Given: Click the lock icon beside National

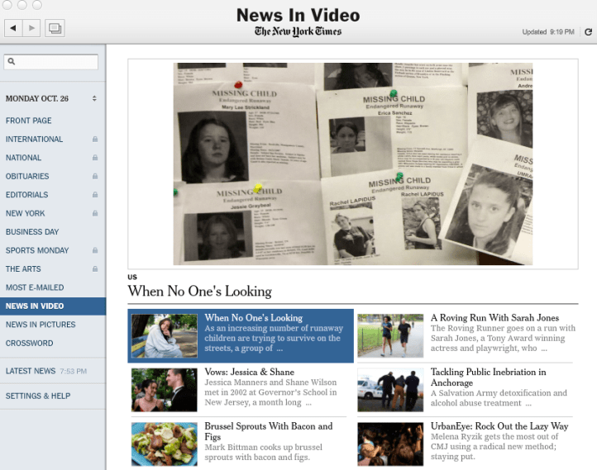Looking at the screenshot, I should pos(95,158).
